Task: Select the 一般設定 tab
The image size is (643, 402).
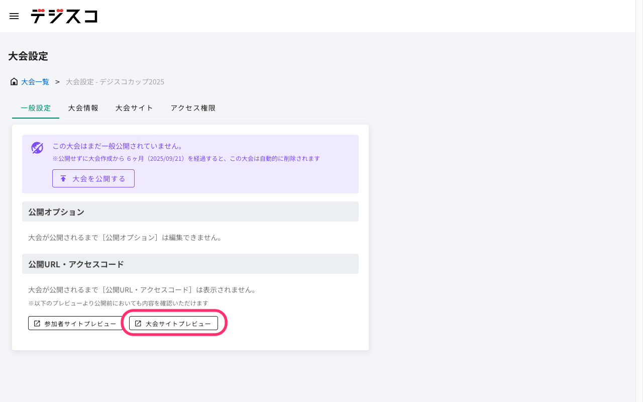Action: [36, 108]
